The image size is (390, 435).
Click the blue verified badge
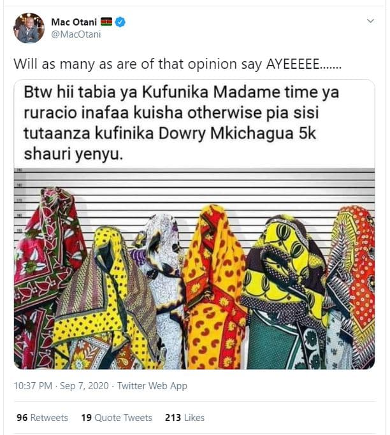point(120,22)
